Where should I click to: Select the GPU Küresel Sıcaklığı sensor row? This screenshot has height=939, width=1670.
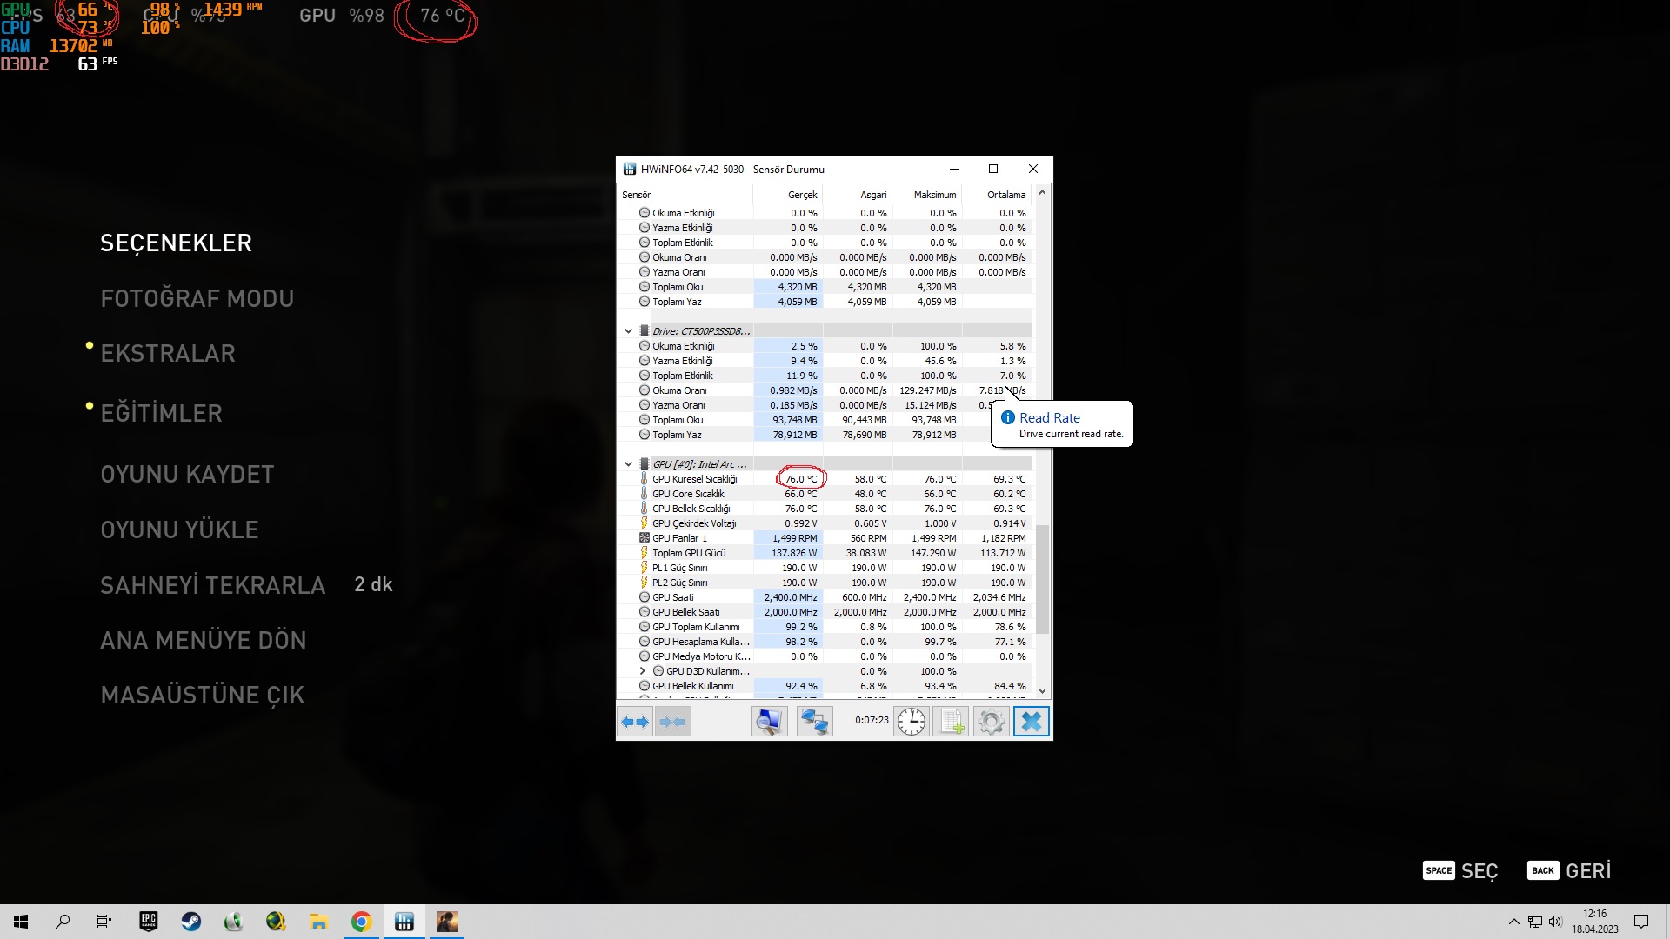click(x=694, y=479)
